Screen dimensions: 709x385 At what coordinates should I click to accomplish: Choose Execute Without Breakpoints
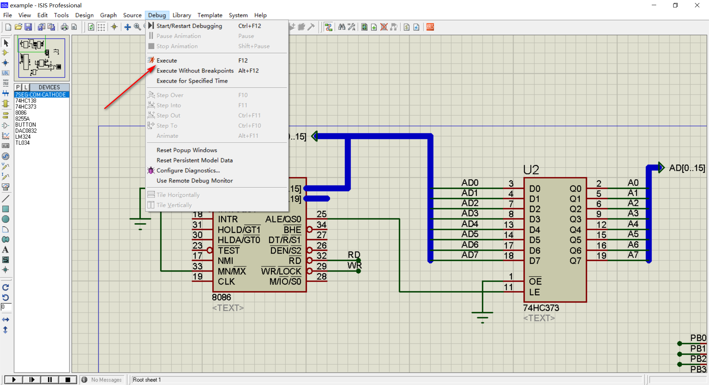coord(217,71)
